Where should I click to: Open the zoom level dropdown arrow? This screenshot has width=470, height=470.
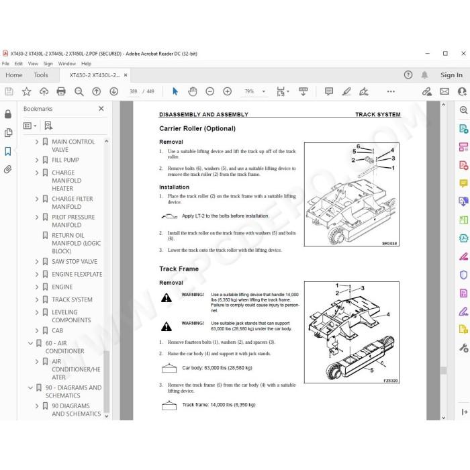[x=264, y=91]
